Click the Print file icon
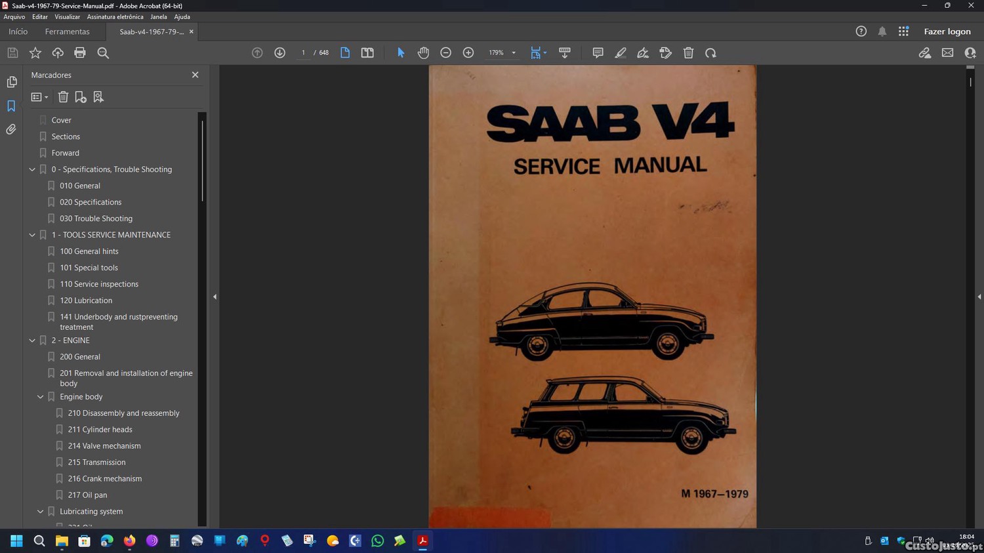Viewport: 984px width, 553px height. (80, 52)
